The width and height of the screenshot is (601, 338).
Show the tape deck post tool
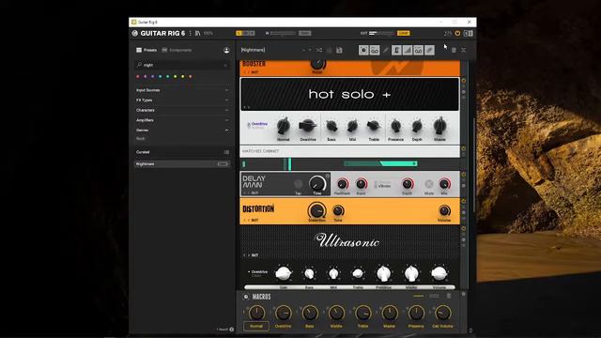coord(419,50)
